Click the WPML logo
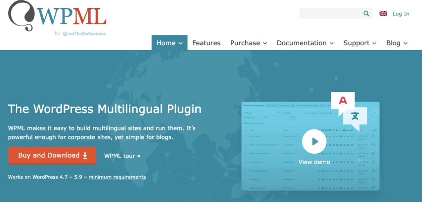Image resolution: width=422 pixels, height=202 pixels. click(x=57, y=16)
